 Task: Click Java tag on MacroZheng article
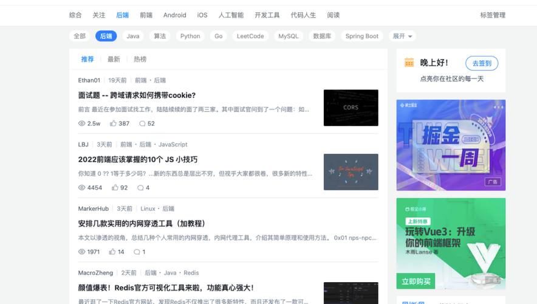point(170,273)
